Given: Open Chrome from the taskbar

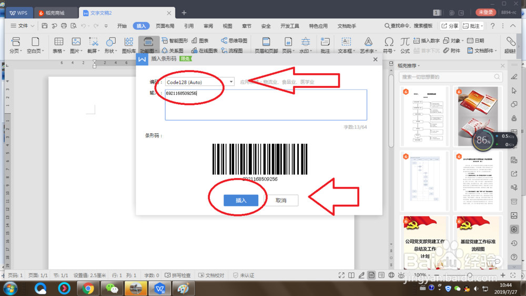Looking at the screenshot, I should [88, 288].
